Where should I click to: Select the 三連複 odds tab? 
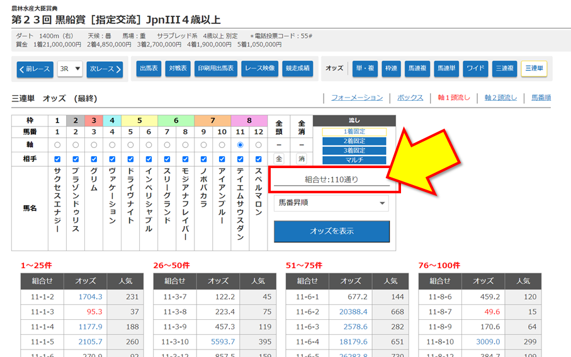(504, 69)
